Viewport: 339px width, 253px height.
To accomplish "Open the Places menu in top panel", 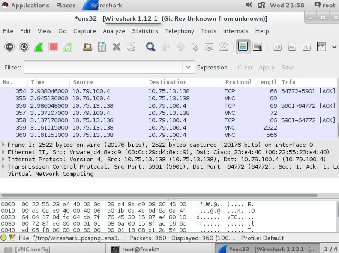I will (66, 5).
